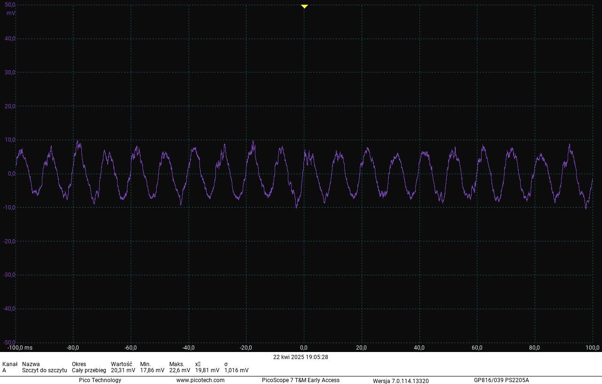Click the 20,31 mV value cell
Screen dimensions: 602x384
(x=123, y=370)
